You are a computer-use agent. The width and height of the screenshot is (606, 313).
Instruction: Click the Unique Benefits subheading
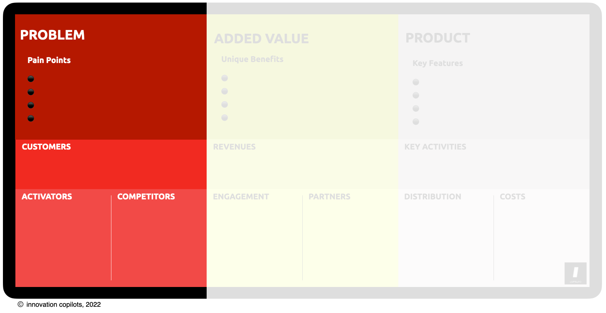pyautogui.click(x=252, y=59)
